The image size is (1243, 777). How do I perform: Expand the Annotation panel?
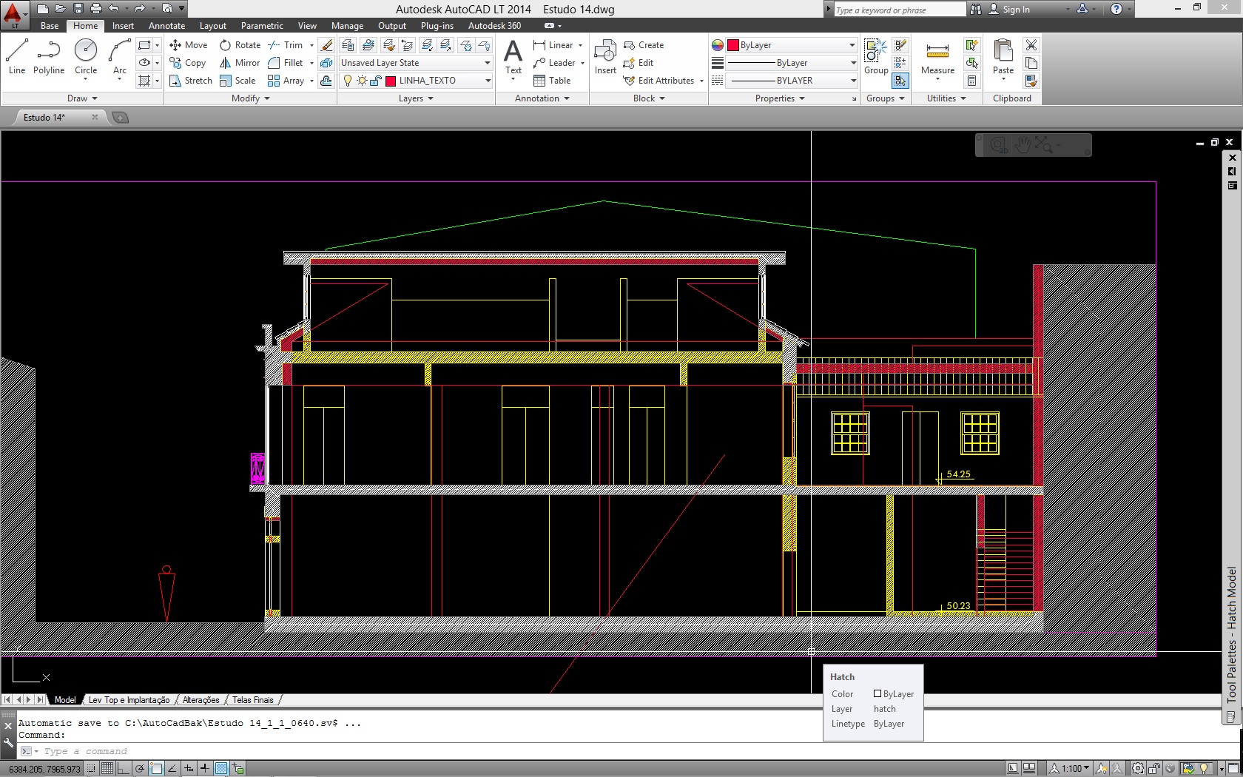pyautogui.click(x=542, y=98)
